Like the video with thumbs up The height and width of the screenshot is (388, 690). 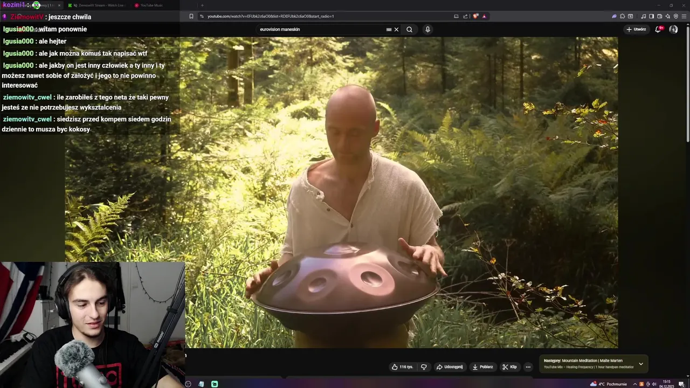click(x=402, y=367)
